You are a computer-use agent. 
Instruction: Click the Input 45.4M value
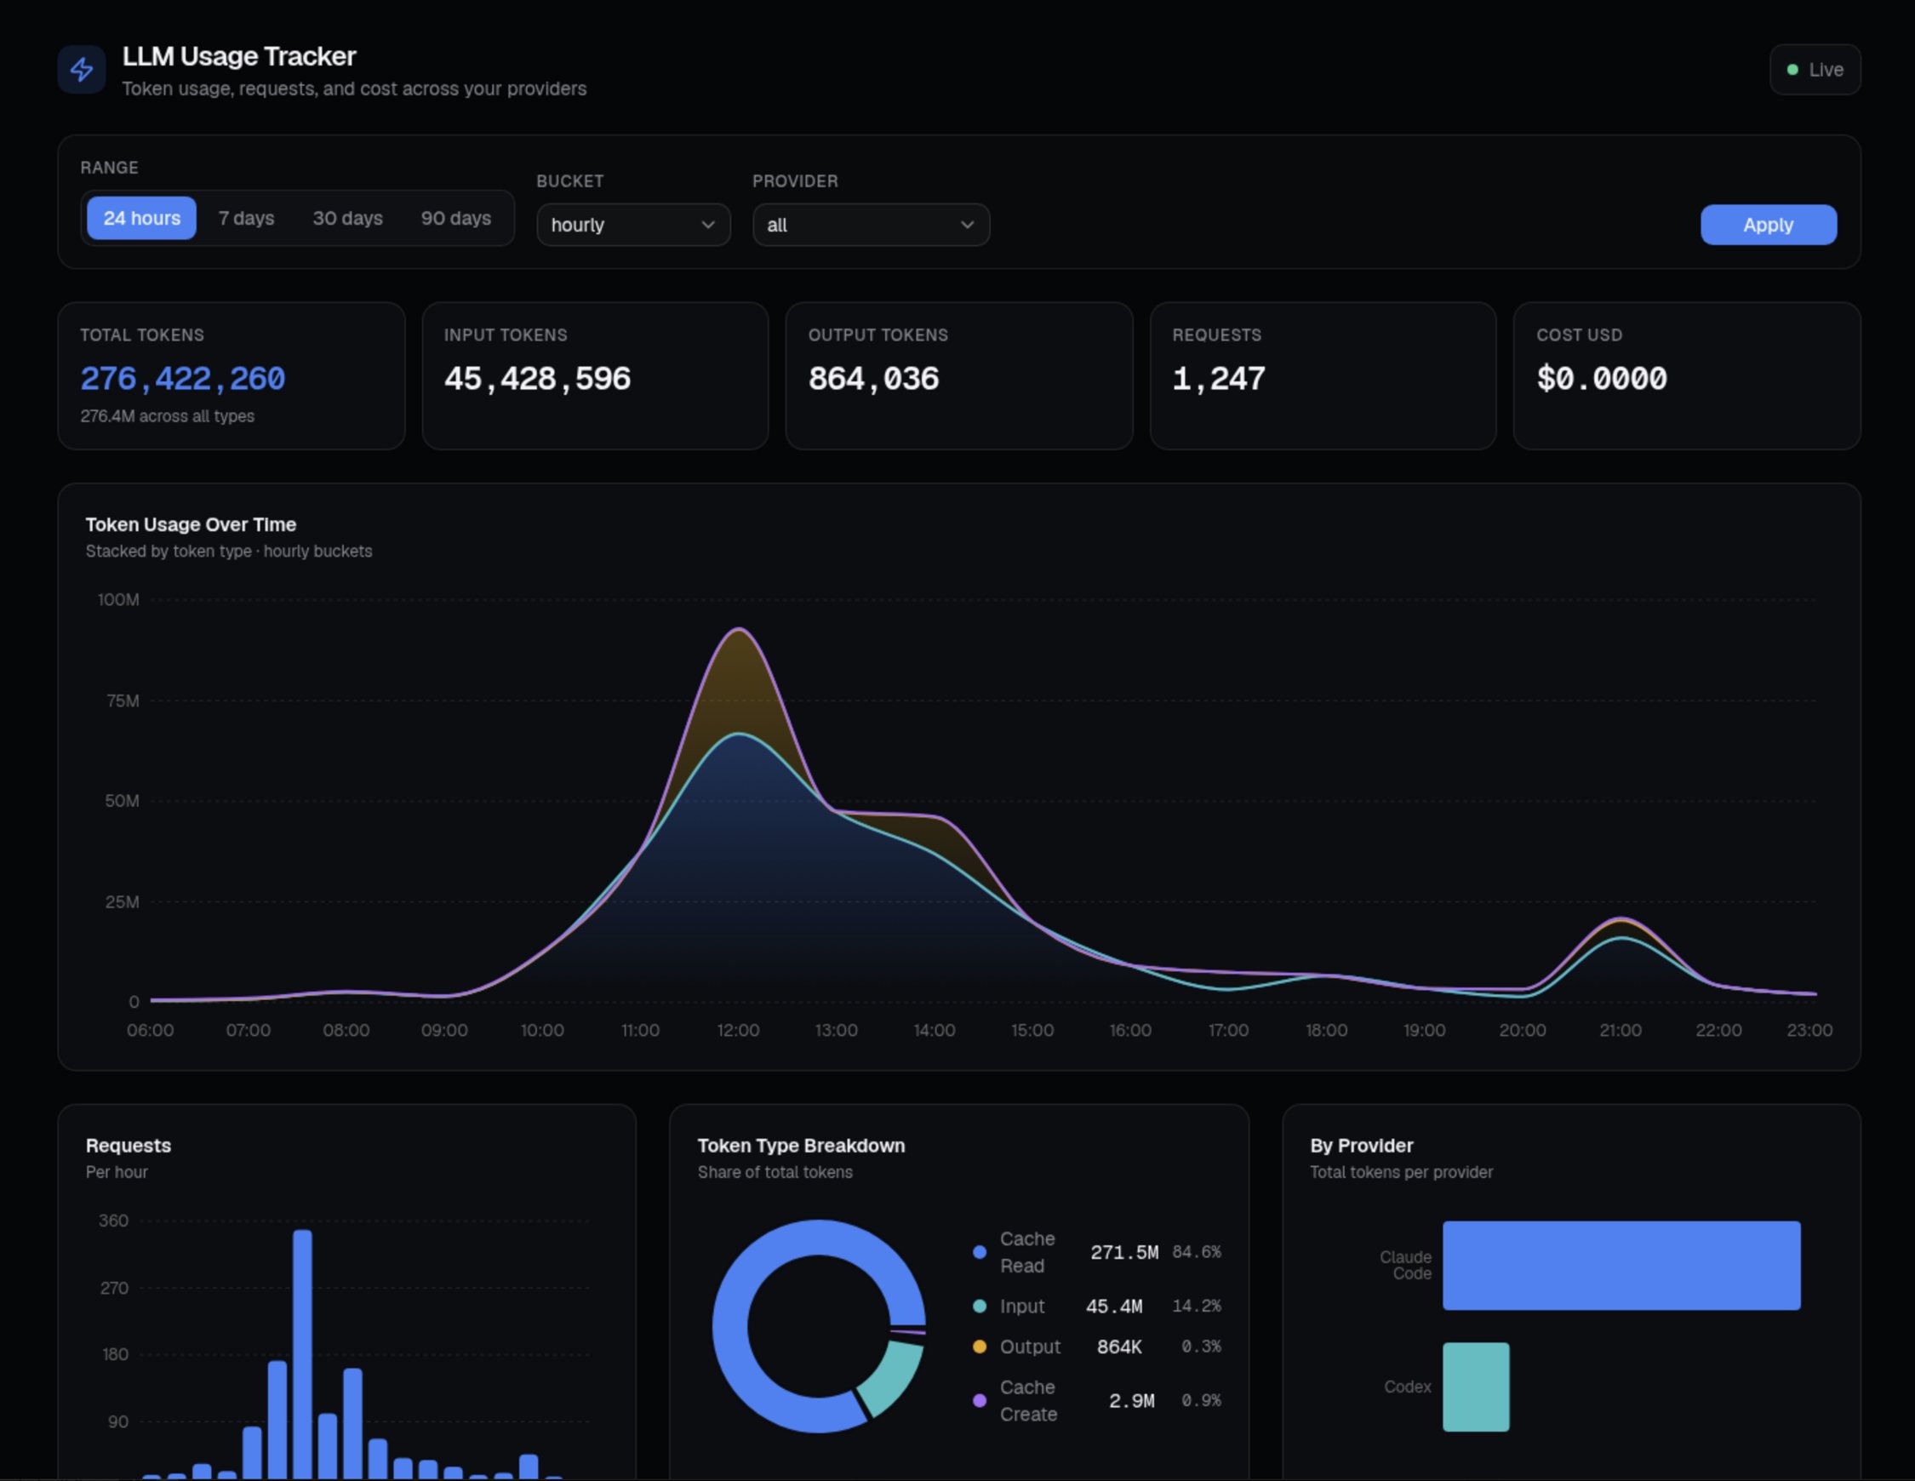pyautogui.click(x=1113, y=1306)
